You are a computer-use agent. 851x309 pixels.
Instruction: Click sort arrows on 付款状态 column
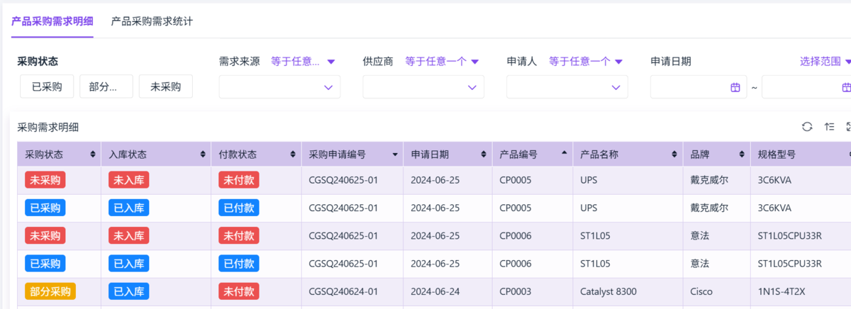293,154
